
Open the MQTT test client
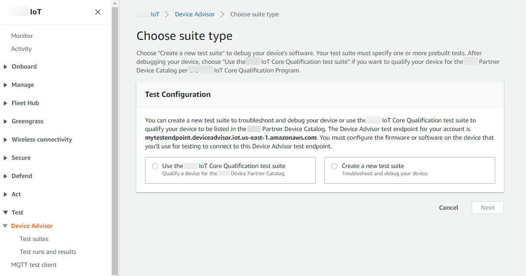34,265
